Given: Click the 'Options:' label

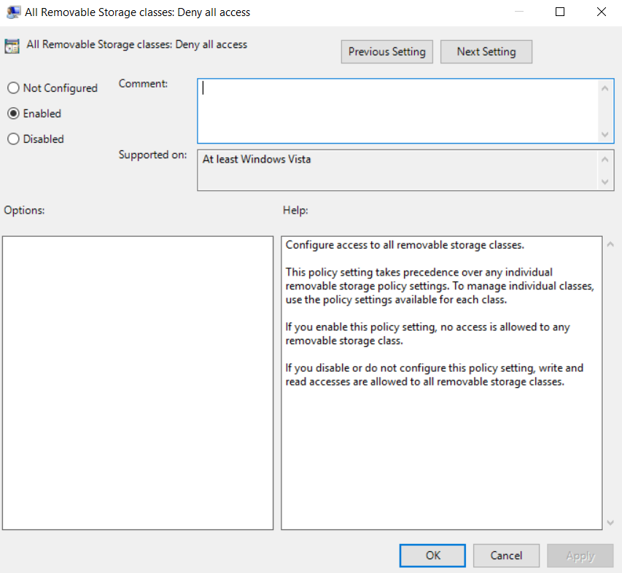Looking at the screenshot, I should tap(24, 210).
